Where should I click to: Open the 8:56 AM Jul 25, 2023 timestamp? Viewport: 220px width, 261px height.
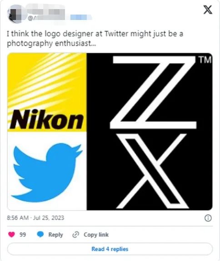(x=35, y=218)
